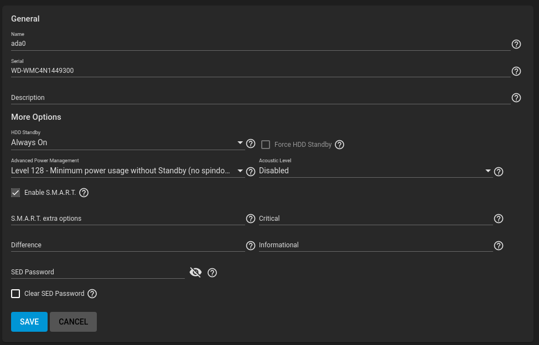Toggle SED Password visibility eye icon
The width and height of the screenshot is (539, 345).
click(x=195, y=272)
